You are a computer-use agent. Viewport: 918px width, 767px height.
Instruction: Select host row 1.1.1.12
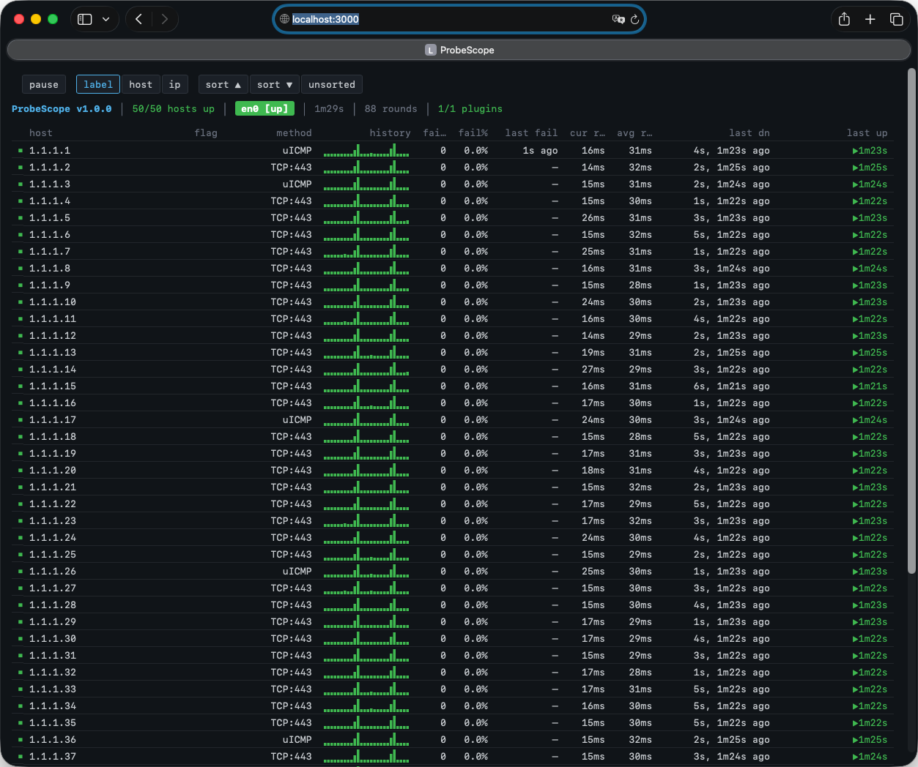point(453,335)
